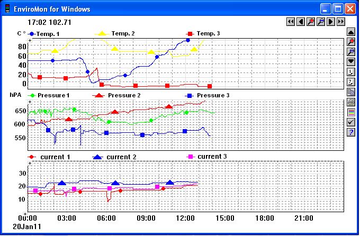Select the Pressure 2 legend entry
360x236 pixels.
(x=116, y=95)
